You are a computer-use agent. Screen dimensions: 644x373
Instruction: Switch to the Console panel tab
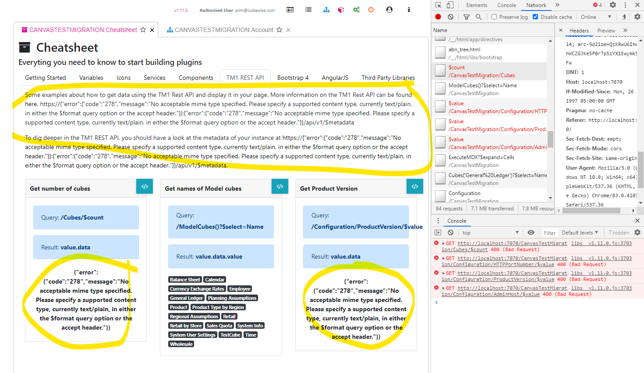pyautogui.click(x=506, y=5)
